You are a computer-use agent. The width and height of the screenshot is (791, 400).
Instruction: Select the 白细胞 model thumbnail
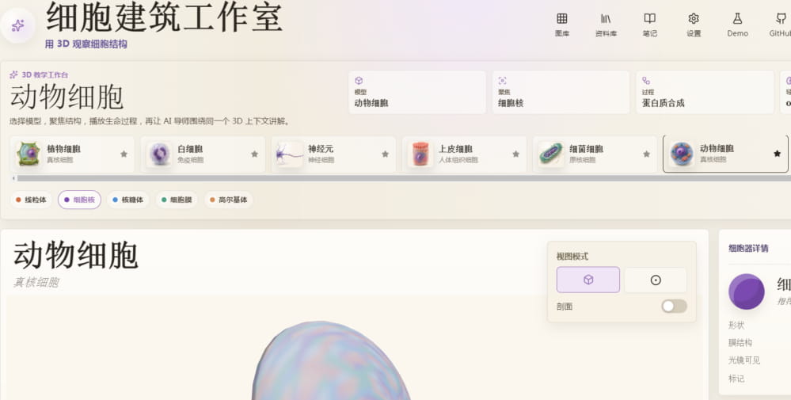pyautogui.click(x=159, y=154)
